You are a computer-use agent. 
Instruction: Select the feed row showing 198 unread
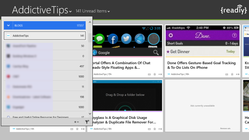coord(45,97)
